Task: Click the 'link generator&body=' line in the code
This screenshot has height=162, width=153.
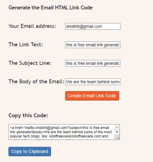Action: [x=27, y=132]
